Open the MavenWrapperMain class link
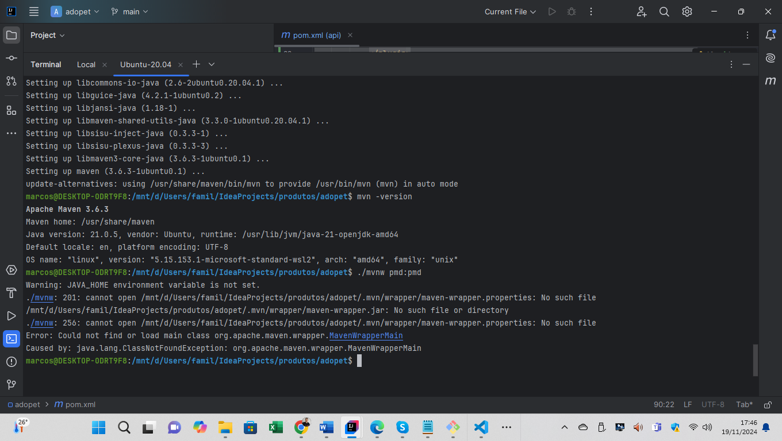The height and width of the screenshot is (441, 782). point(366,335)
